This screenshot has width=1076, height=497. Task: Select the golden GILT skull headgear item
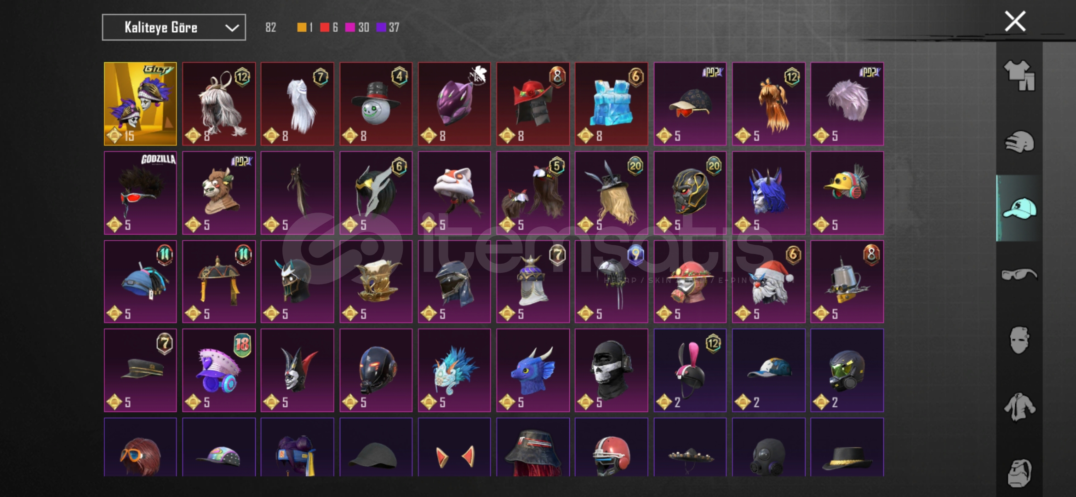point(140,104)
